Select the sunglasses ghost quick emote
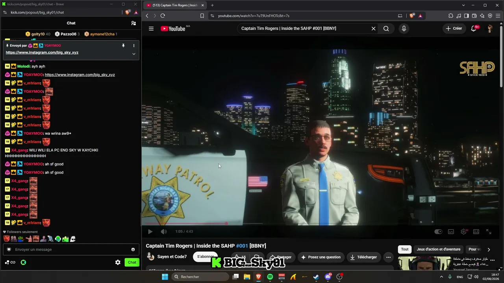Image resolution: width=504 pixels, height=283 pixels. (72, 239)
